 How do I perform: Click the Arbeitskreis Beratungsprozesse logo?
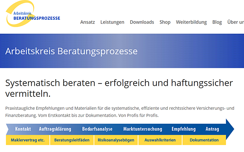click(33, 14)
